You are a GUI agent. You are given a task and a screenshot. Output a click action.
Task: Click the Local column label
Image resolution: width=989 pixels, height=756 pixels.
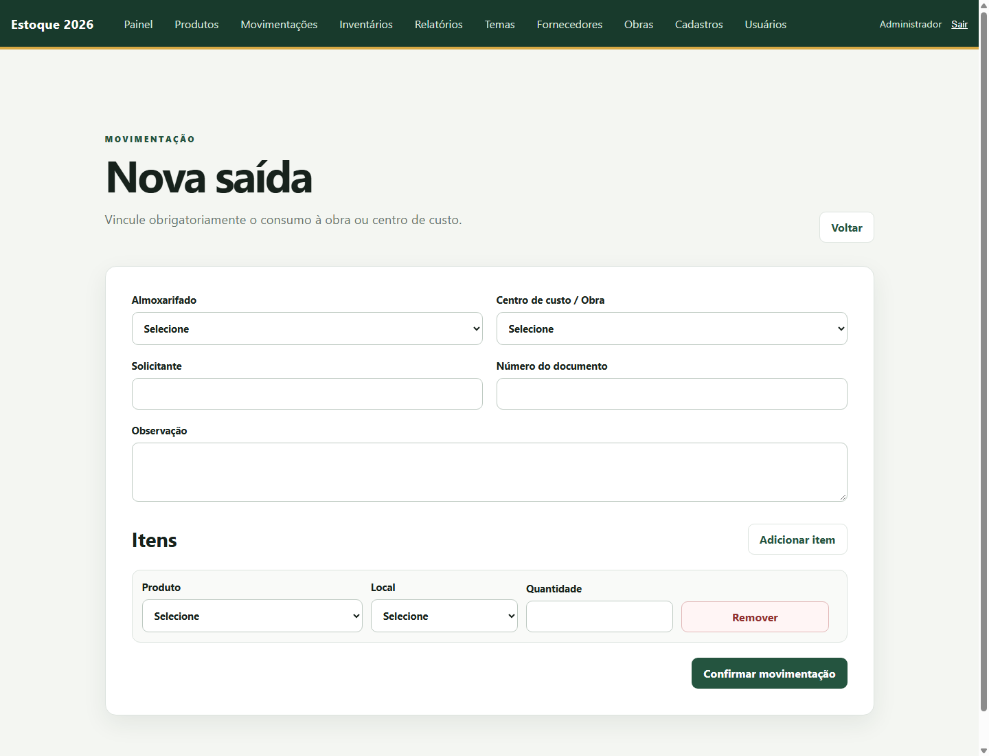click(383, 588)
